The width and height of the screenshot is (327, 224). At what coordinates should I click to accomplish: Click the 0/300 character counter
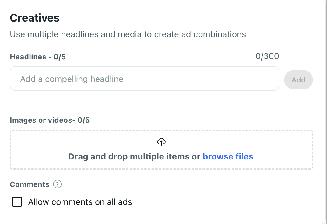point(267,56)
